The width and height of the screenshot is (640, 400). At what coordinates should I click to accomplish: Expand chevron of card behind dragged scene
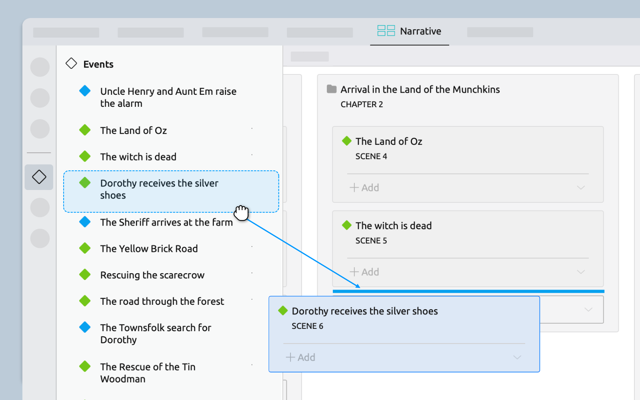[x=588, y=310]
